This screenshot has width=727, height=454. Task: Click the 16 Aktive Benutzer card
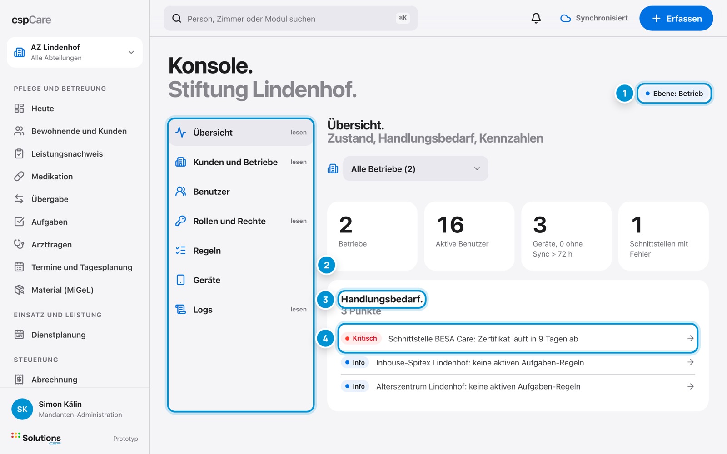click(469, 236)
